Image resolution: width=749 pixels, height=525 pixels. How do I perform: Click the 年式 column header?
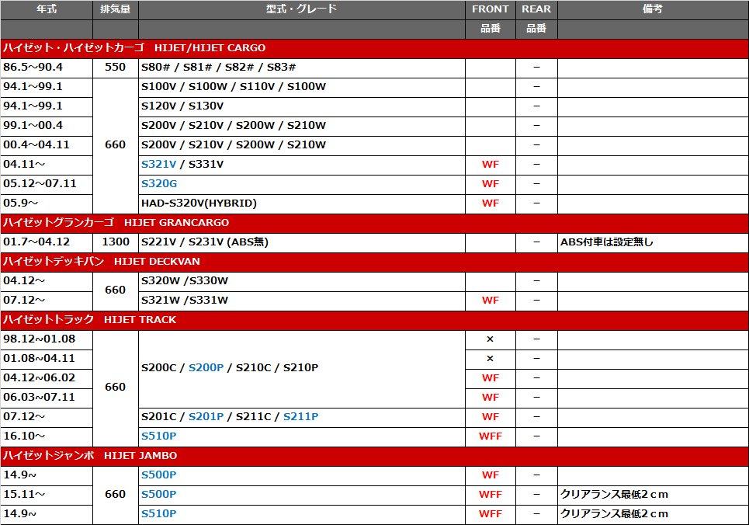pos(47,9)
